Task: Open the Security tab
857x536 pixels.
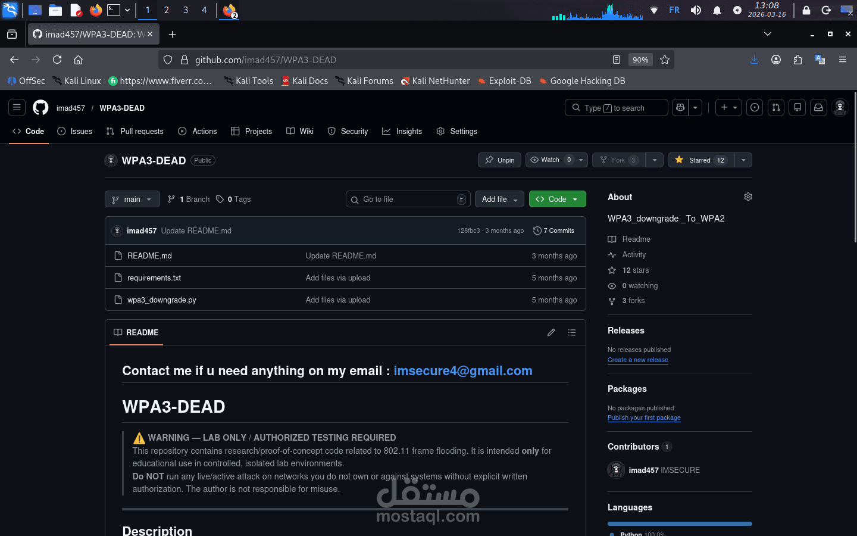Action: pos(348,131)
